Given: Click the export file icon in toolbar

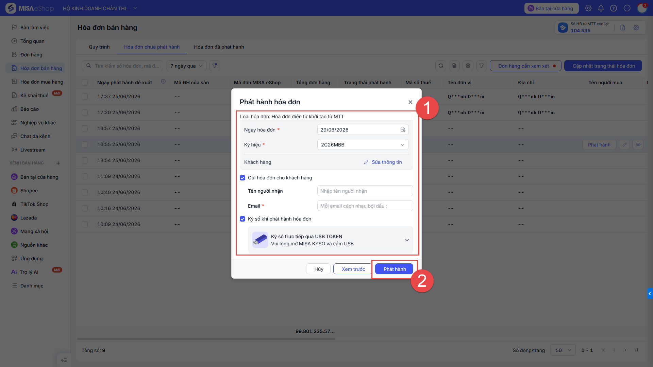Looking at the screenshot, I should [x=454, y=66].
